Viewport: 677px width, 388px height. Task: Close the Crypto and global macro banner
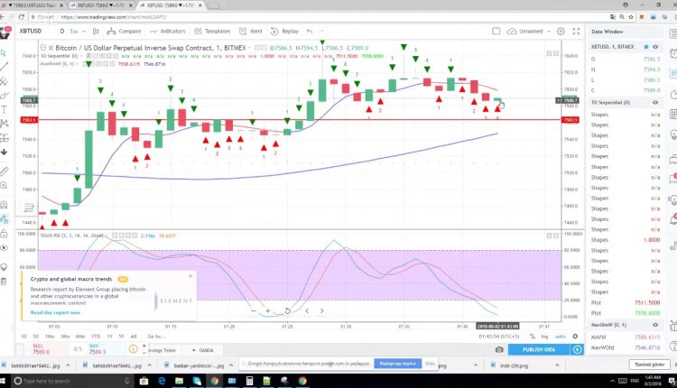[190, 276]
